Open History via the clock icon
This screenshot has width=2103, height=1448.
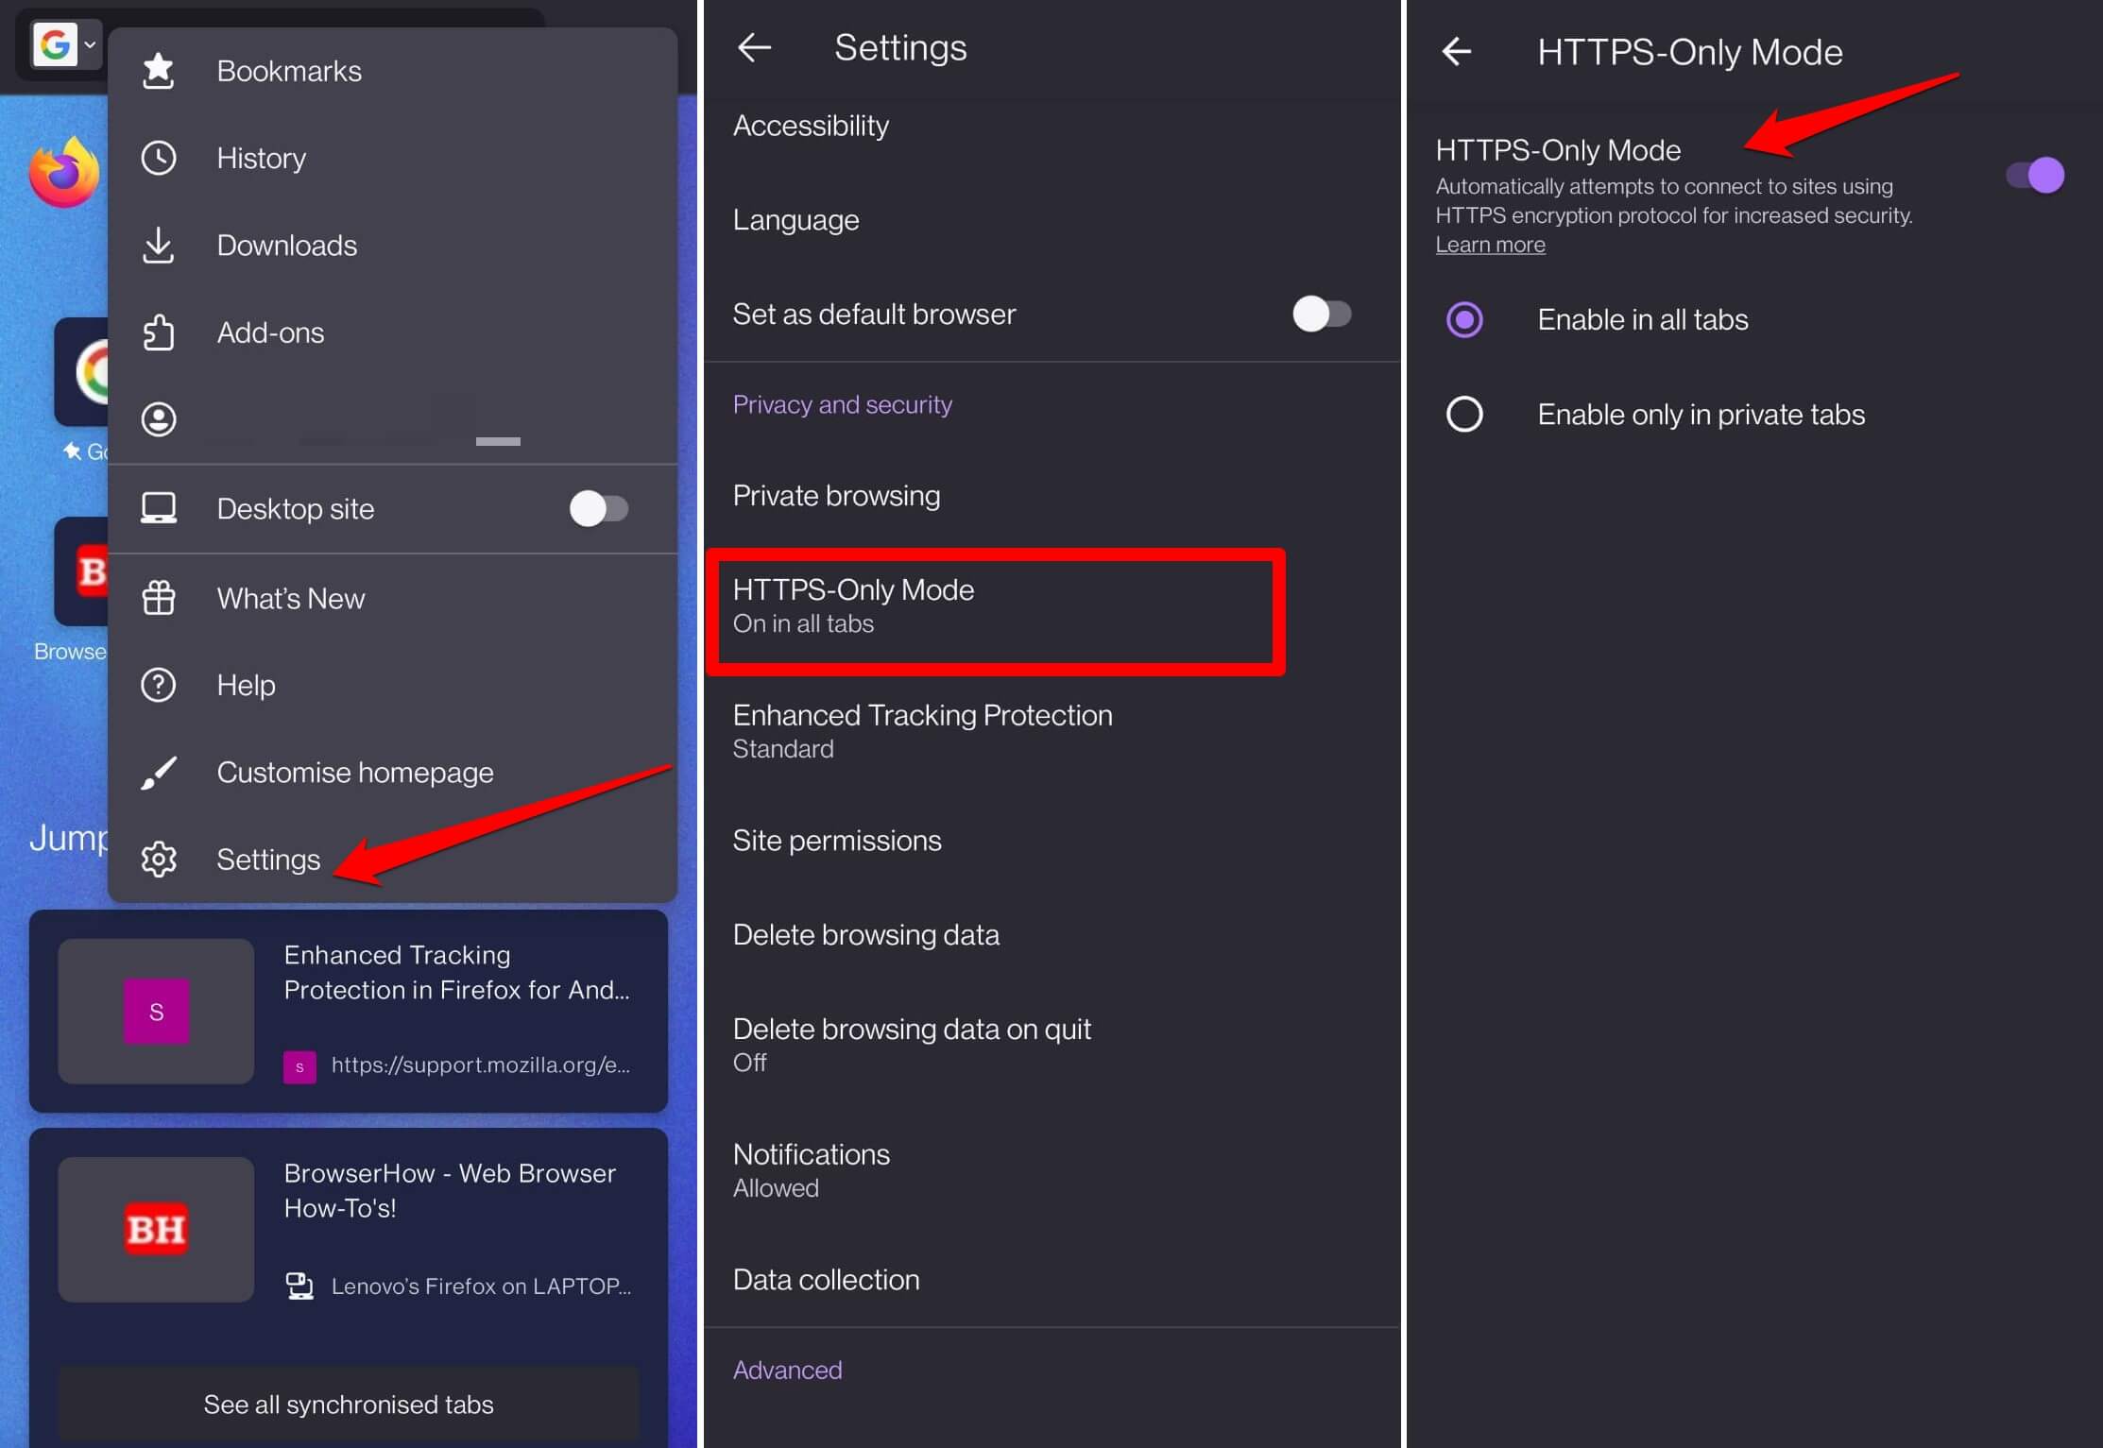[158, 158]
